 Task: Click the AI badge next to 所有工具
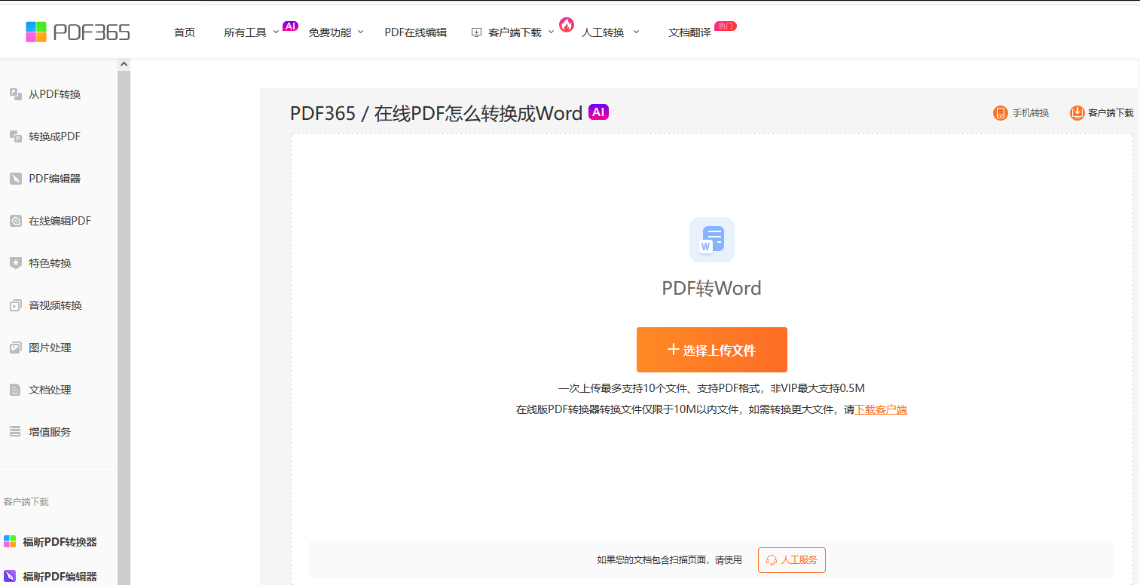click(x=290, y=26)
